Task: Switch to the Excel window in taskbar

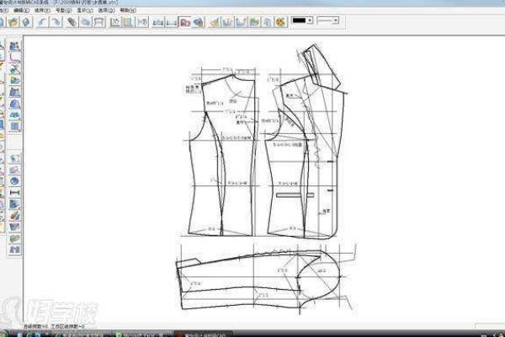Action: click(135, 332)
